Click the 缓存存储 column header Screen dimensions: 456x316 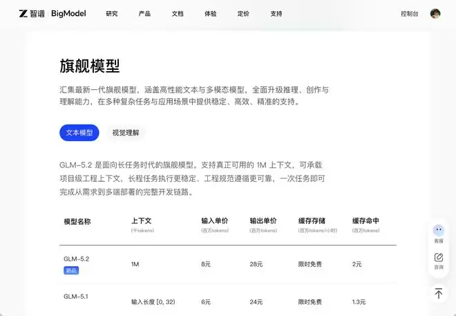tap(312, 221)
